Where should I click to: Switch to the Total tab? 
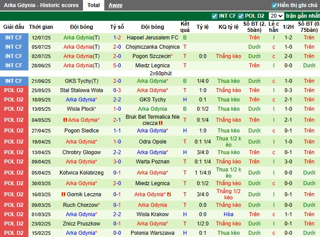click(93, 5)
